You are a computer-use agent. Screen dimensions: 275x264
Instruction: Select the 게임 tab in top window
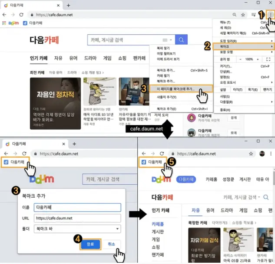click(107, 58)
